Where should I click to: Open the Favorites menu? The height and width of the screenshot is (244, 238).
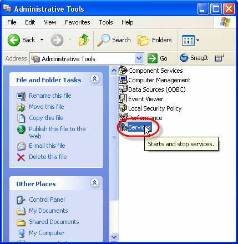tap(78, 22)
